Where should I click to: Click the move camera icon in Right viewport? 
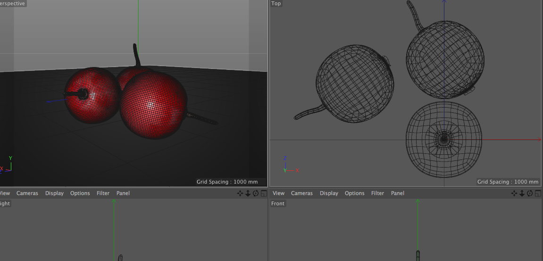tap(240, 194)
